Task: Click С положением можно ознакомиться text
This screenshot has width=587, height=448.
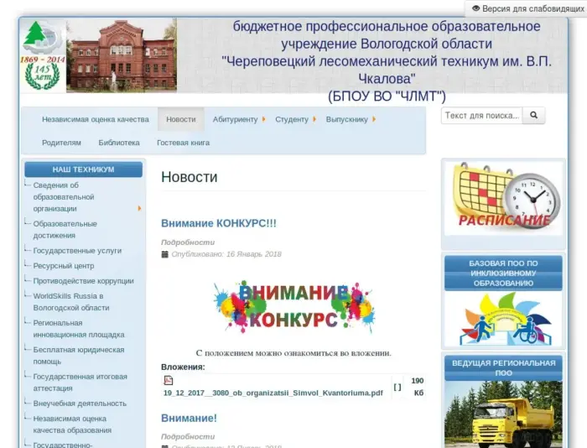Action: tap(293, 353)
